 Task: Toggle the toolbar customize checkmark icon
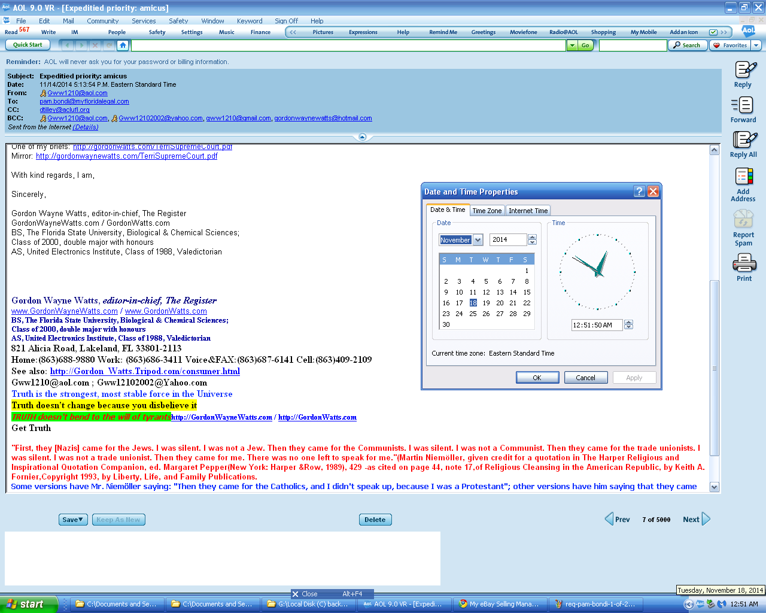[713, 32]
